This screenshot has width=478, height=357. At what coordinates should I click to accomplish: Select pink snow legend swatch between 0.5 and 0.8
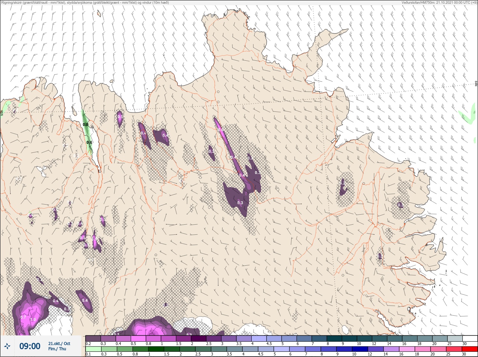(139, 338)
